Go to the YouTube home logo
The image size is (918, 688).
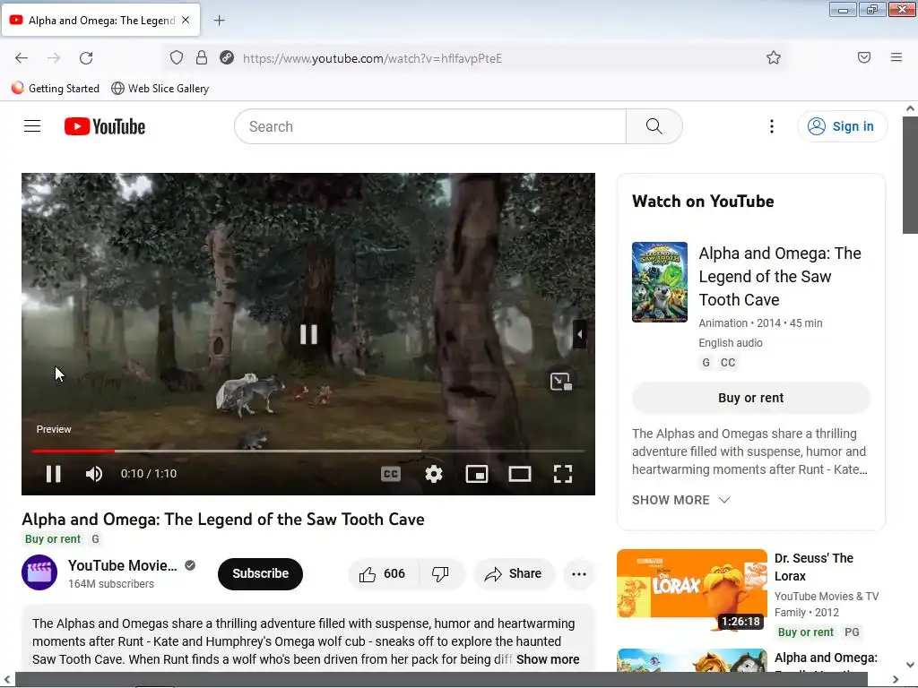pos(105,126)
